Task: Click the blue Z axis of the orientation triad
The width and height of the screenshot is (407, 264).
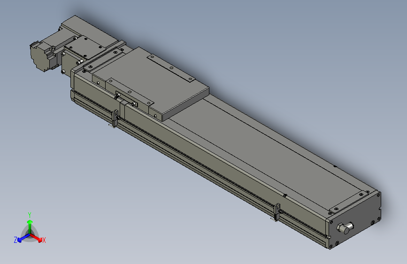Action: [23, 238]
